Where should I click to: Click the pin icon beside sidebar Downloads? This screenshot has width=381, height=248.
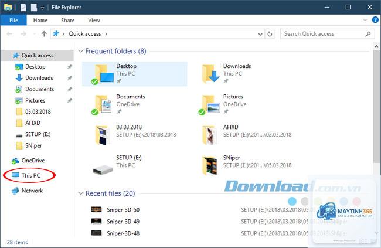click(70, 78)
